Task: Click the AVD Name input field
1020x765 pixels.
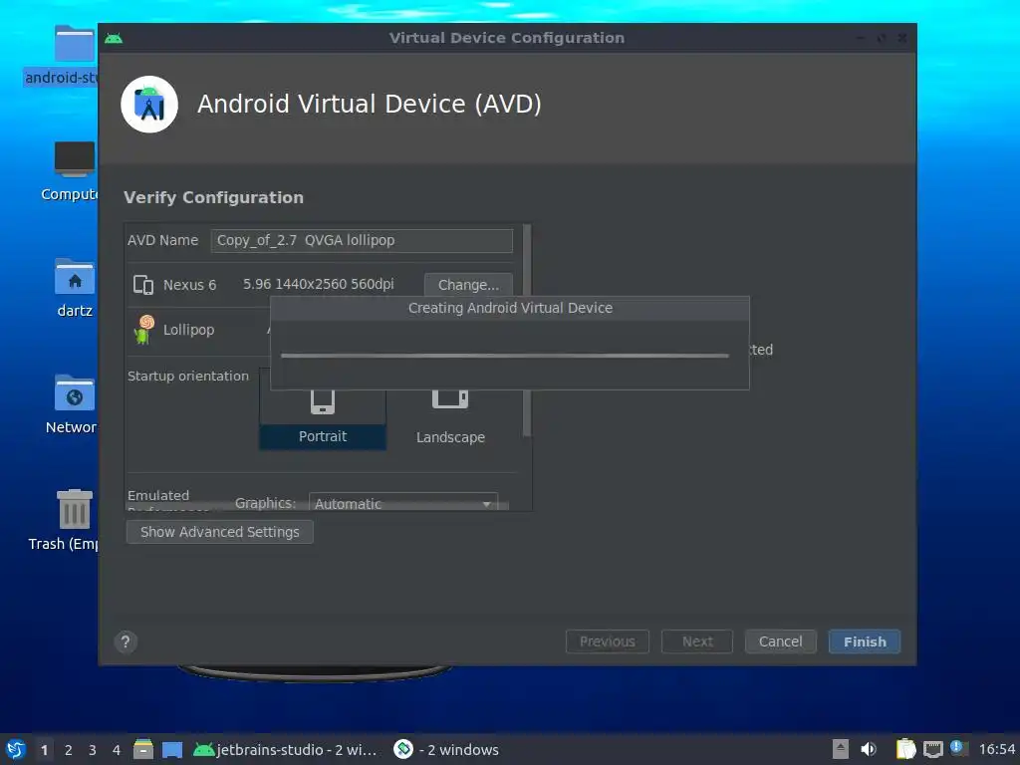Action: 362,241
